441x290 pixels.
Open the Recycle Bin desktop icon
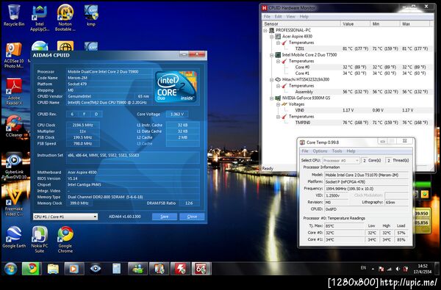14,15
